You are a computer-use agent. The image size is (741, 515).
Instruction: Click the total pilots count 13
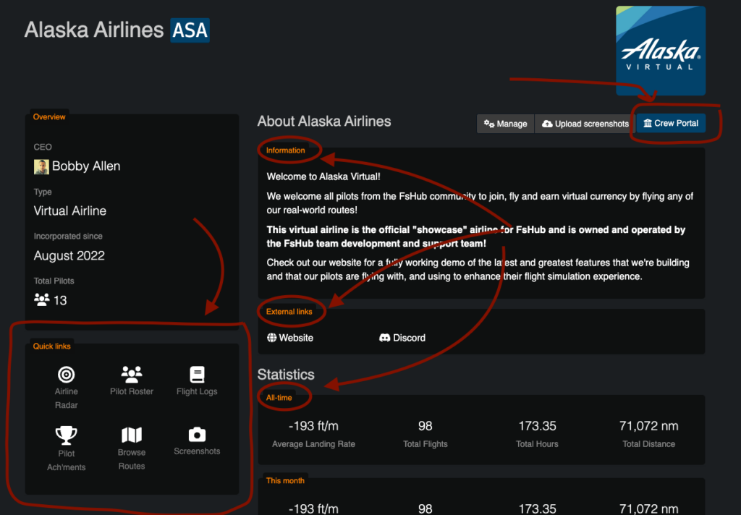click(60, 300)
